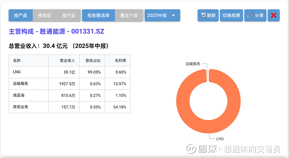
Task: Close the panel with the red X
Action: pos(274,15)
